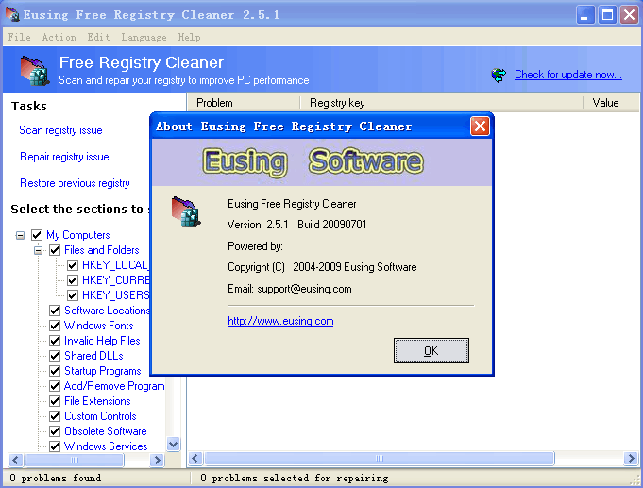
Task: Toggle the File Extensions checkbox
Action: tap(55, 401)
